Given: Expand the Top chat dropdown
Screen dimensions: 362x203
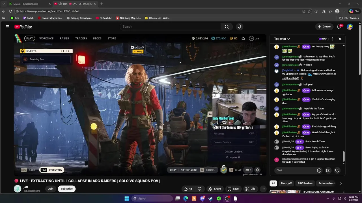Looking at the screenshot, I should 282,39.
